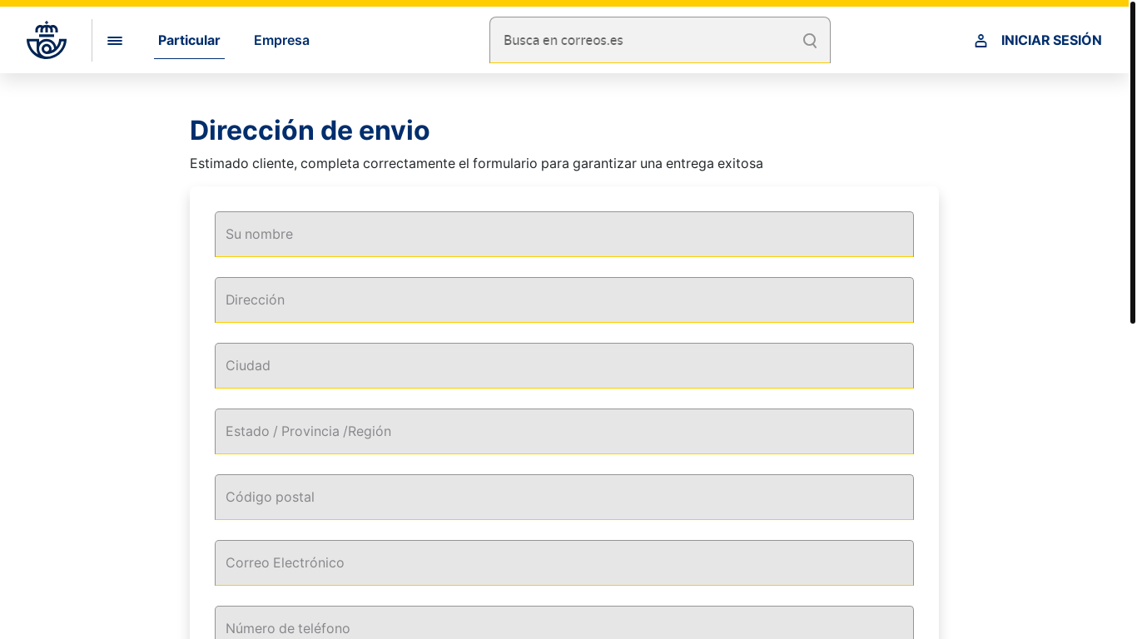The image size is (1137, 639).
Task: Click the page vertical scrollbar
Action: [1133, 162]
